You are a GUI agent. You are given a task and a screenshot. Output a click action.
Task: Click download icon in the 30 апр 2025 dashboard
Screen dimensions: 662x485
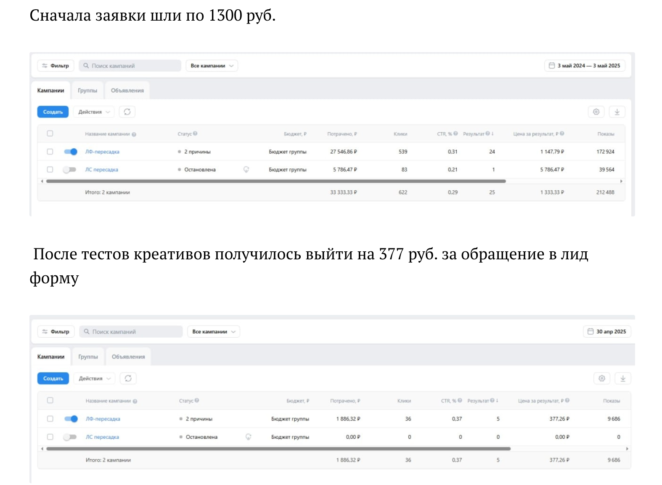coord(623,378)
